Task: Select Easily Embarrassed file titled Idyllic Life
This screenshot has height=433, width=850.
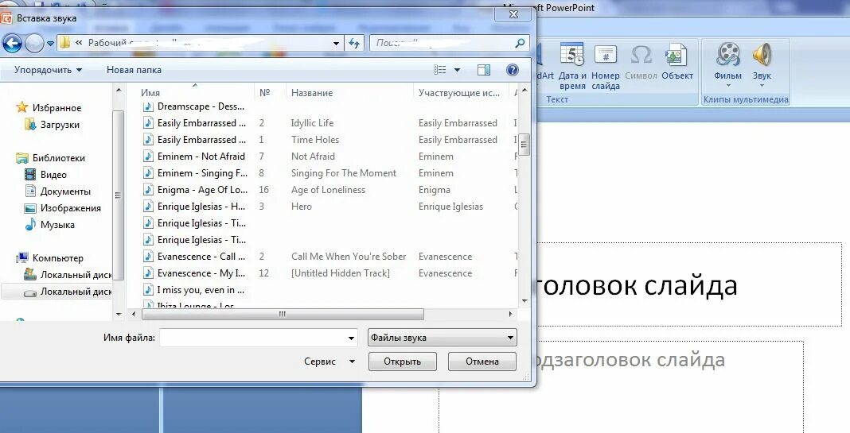Action: 201,123
